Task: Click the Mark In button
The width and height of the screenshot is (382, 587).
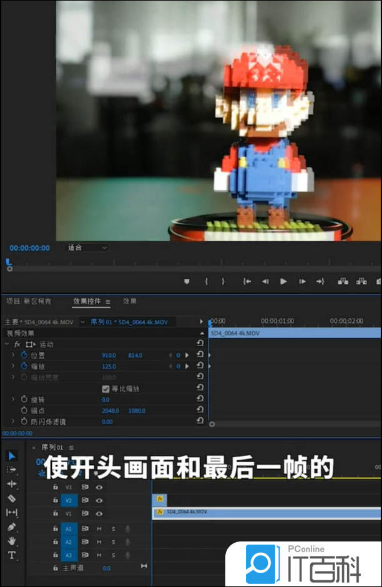Action: click(x=207, y=281)
